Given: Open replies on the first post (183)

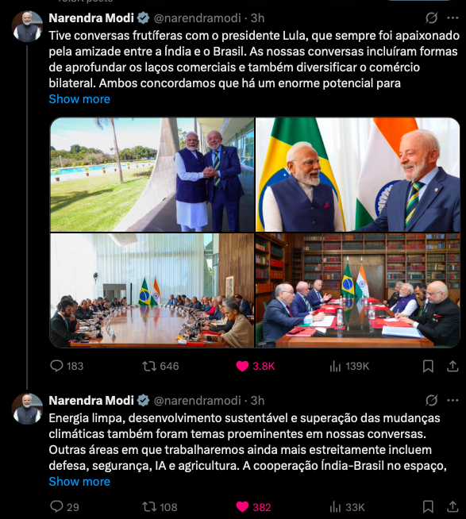Looking at the screenshot, I should click(x=67, y=366).
